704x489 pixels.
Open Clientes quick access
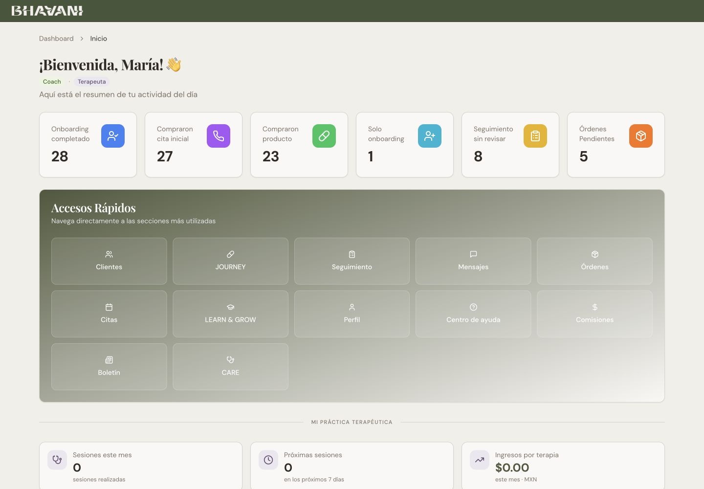[109, 261]
